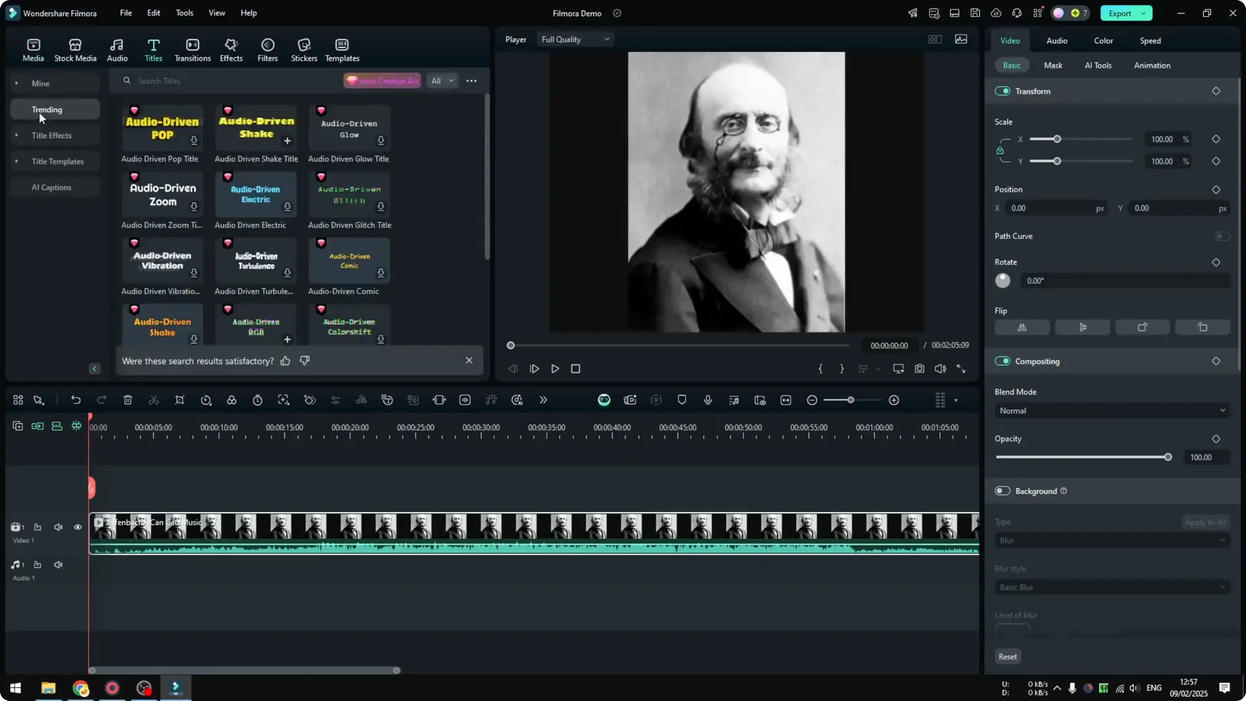Disable the Compositing toggle
The width and height of the screenshot is (1246, 701).
pos(1003,362)
